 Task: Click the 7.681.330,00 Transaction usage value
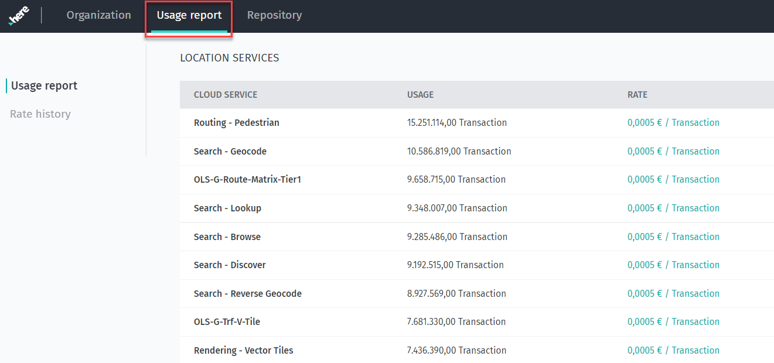456,322
